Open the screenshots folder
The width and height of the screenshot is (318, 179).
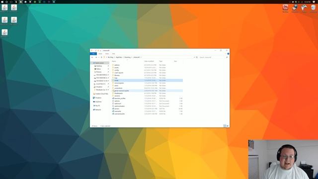pyautogui.click(x=148, y=89)
